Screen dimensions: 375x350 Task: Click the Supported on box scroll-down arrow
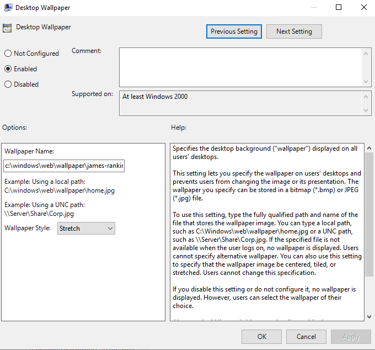pos(367,110)
